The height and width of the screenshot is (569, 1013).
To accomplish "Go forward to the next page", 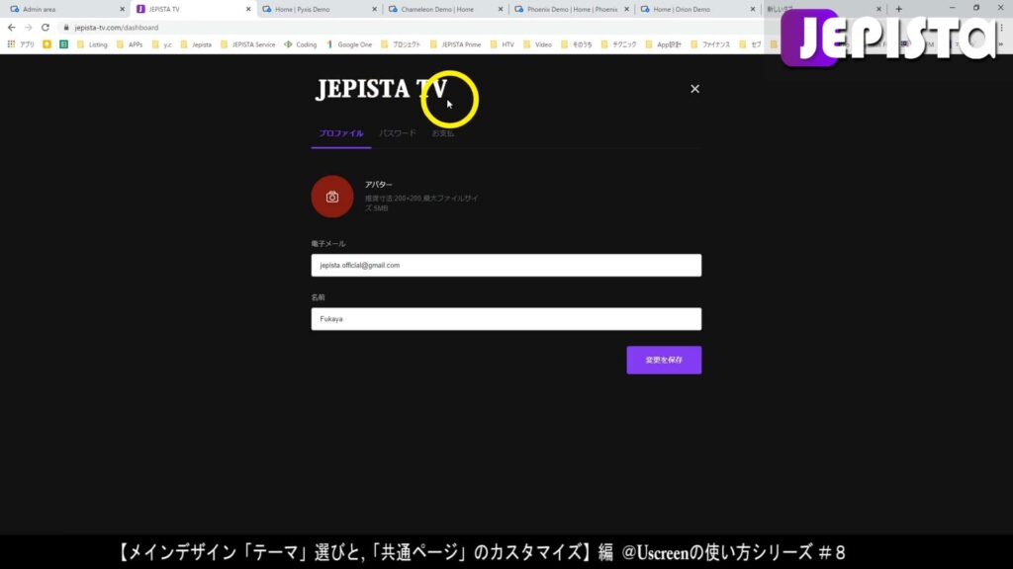I will (29, 28).
